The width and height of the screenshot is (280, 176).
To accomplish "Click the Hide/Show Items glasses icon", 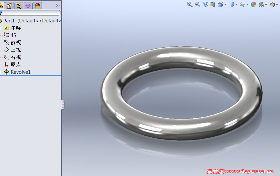I will [243, 4].
